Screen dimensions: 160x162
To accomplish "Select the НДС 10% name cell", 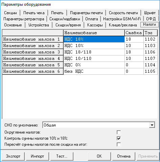I will [94, 46].
